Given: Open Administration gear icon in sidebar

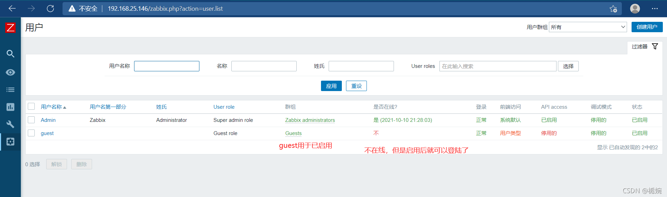Looking at the screenshot, I should tap(10, 142).
